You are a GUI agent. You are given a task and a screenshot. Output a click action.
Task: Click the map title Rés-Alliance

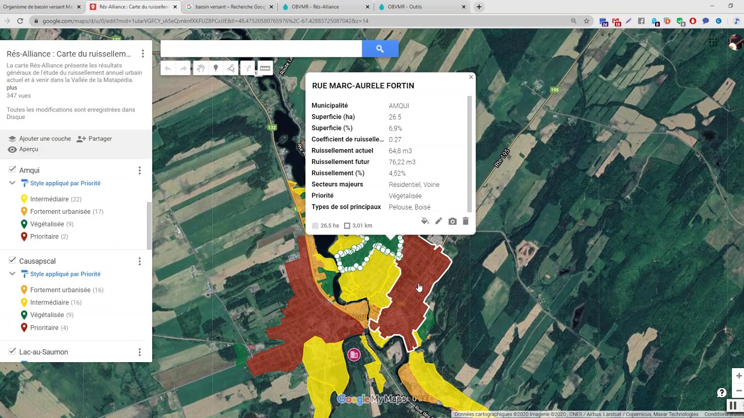[69, 54]
